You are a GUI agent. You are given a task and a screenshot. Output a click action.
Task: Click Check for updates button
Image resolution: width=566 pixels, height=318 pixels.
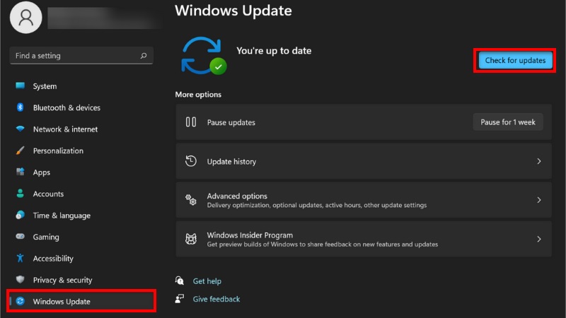[x=515, y=60]
